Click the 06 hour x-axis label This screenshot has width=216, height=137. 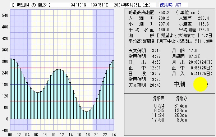[x=36, y=134]
